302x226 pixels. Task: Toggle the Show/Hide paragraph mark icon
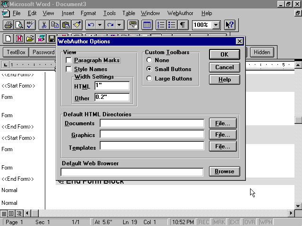[182, 25]
